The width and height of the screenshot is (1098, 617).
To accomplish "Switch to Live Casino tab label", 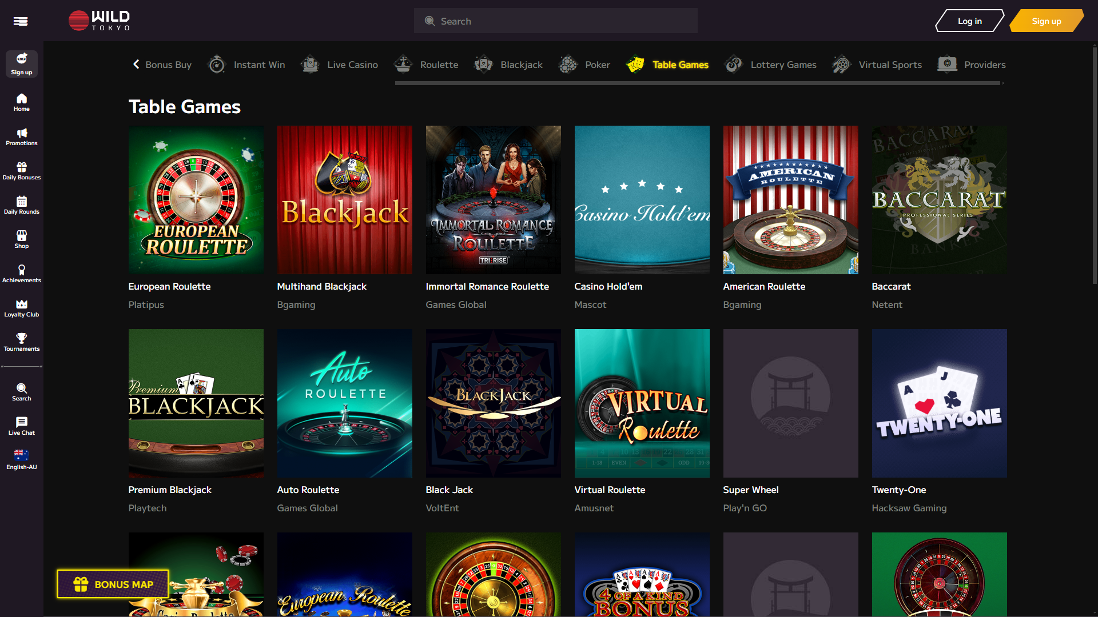I will (x=352, y=65).
